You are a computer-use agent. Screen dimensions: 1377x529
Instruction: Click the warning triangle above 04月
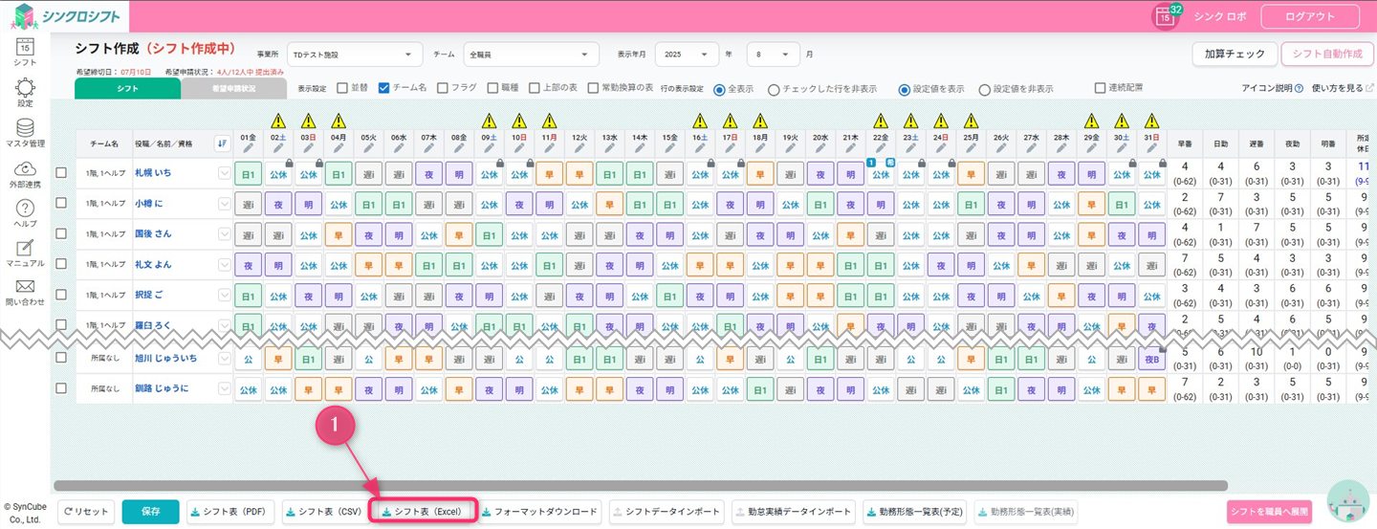click(x=339, y=121)
